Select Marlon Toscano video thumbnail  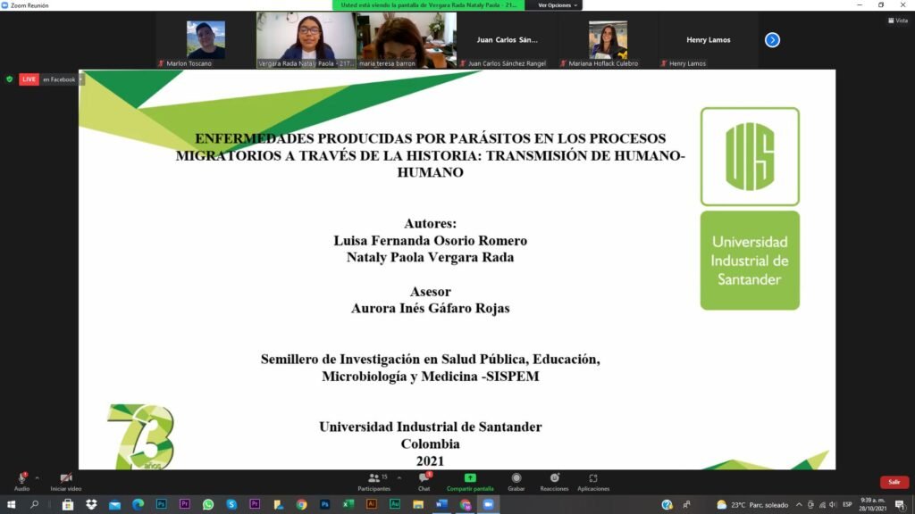coord(206,40)
